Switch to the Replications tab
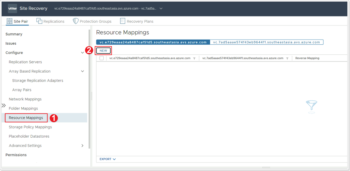The height and width of the screenshot is (171, 350). (x=50, y=21)
